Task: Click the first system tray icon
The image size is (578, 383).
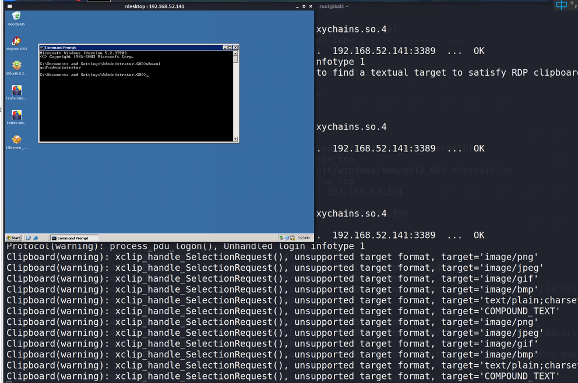Action: coord(281,238)
